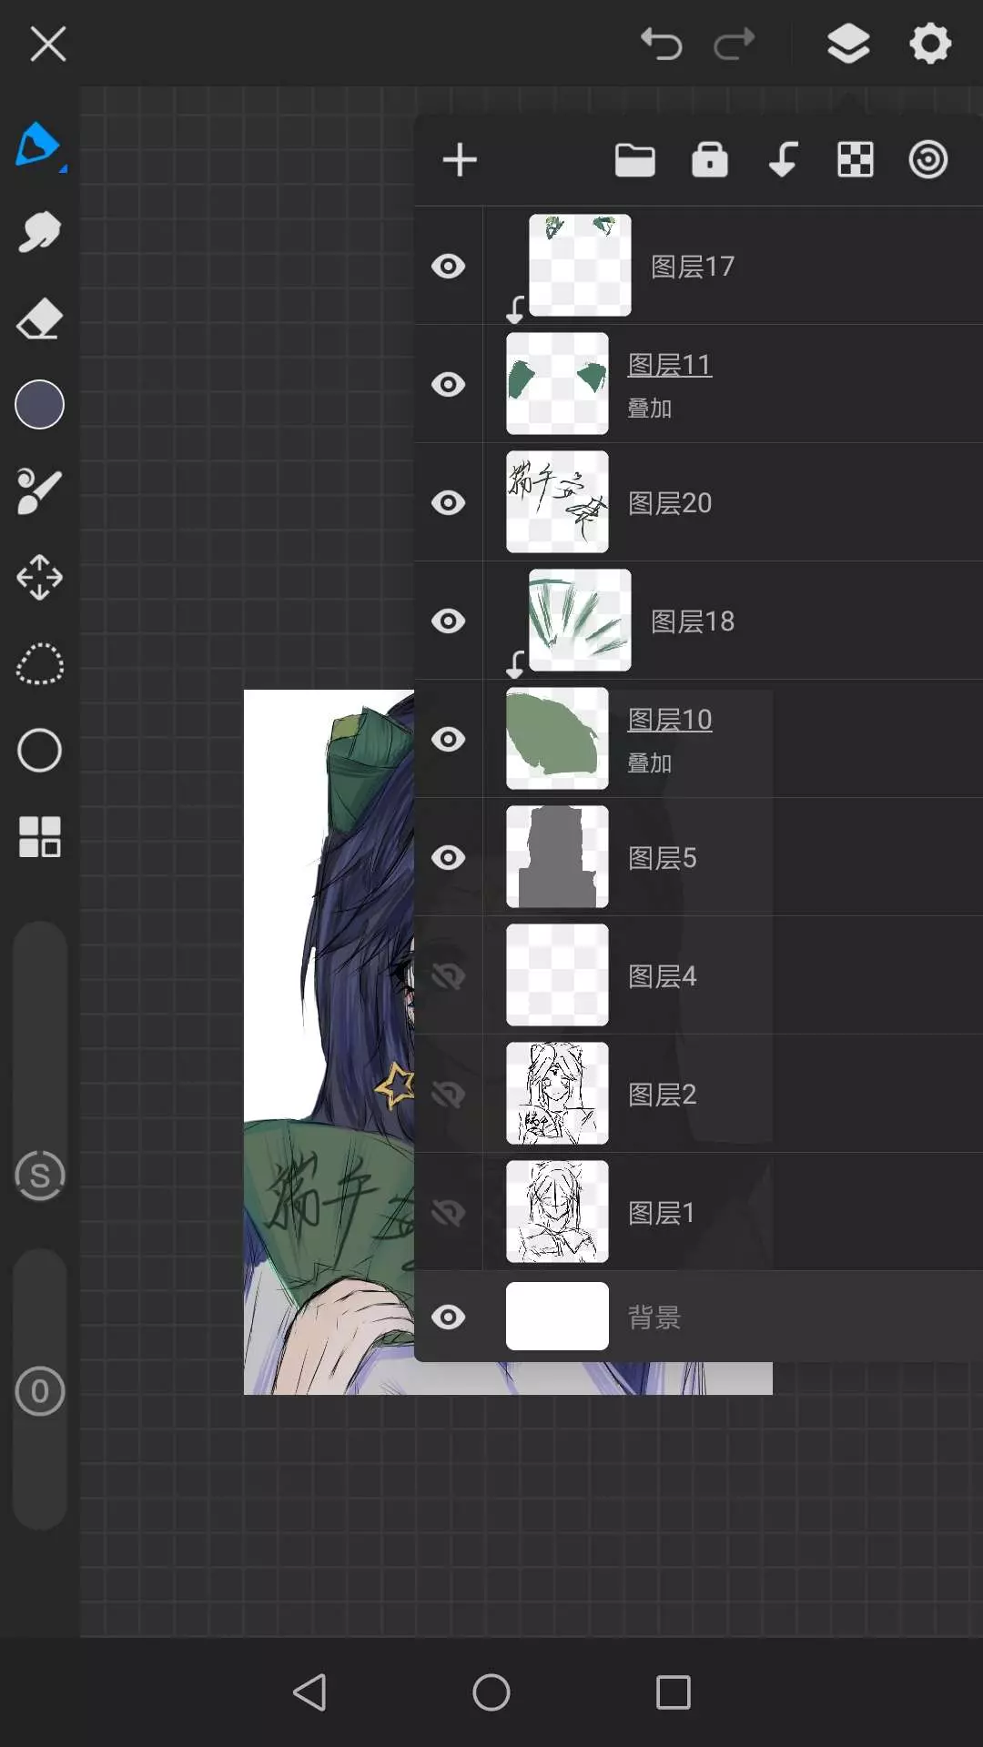Screen dimensions: 983x1747
Task: Add a new layer with plus
Action: coord(460,160)
